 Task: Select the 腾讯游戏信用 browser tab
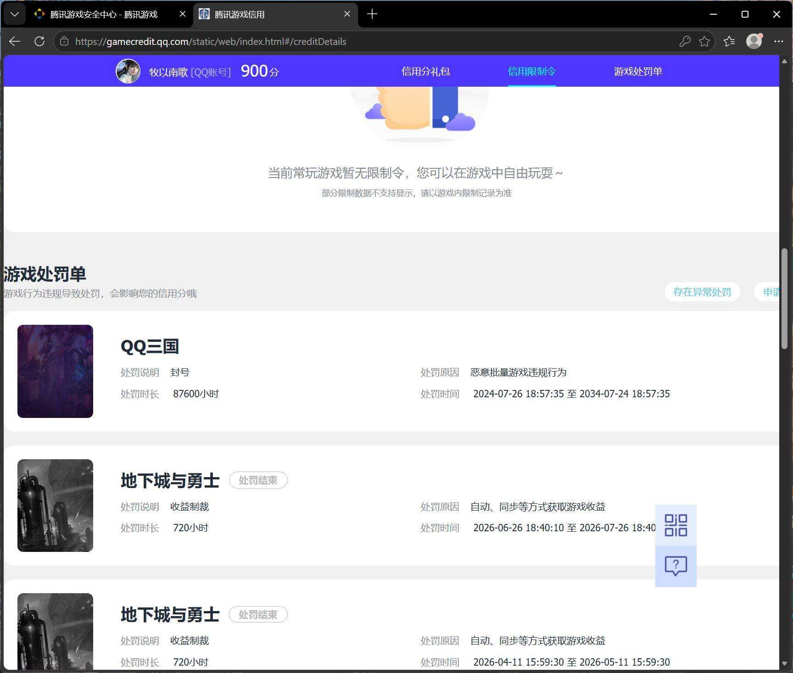coord(275,14)
